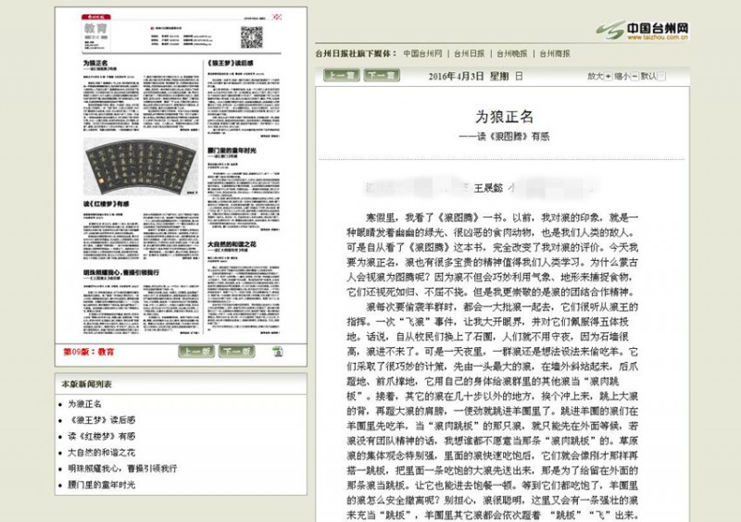Click the subtitle 读《狼图腾》有感

(504, 137)
